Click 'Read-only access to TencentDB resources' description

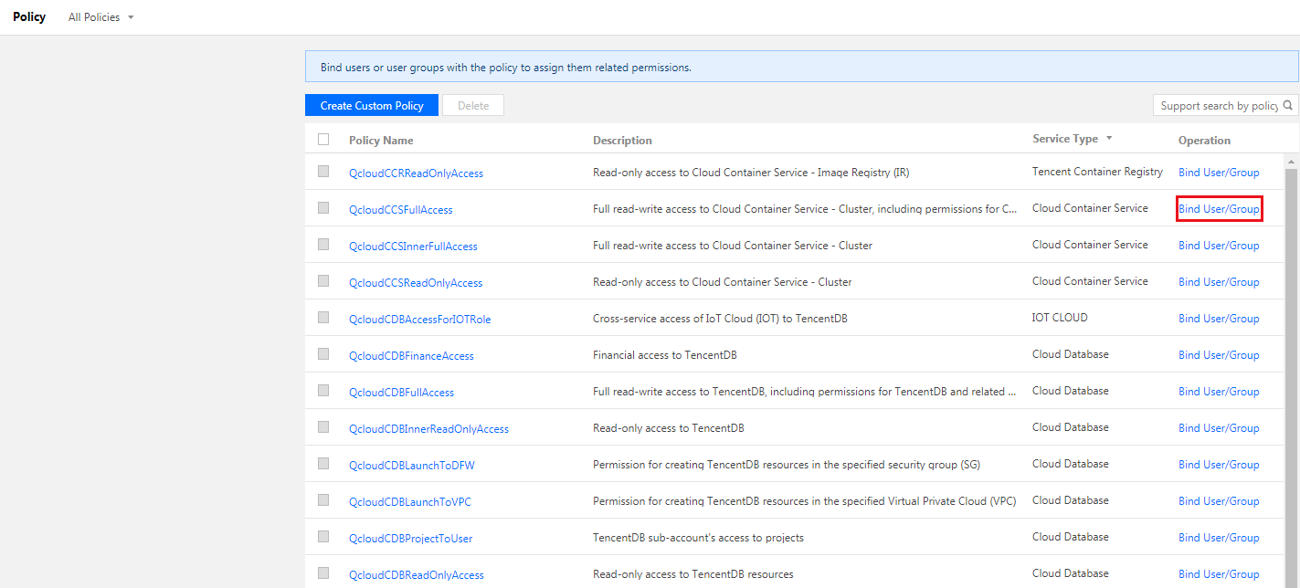click(x=693, y=574)
